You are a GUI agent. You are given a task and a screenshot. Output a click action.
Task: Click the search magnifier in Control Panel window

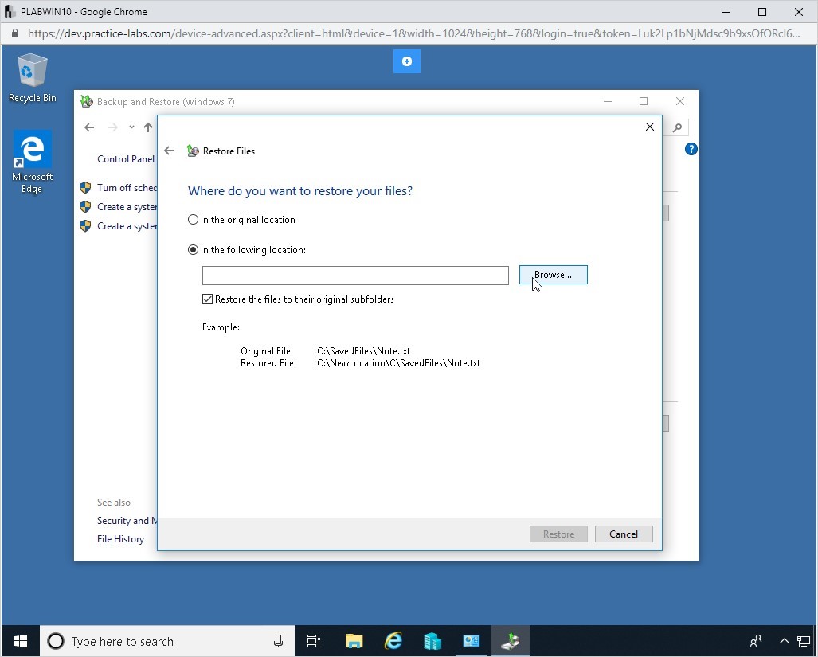(677, 127)
